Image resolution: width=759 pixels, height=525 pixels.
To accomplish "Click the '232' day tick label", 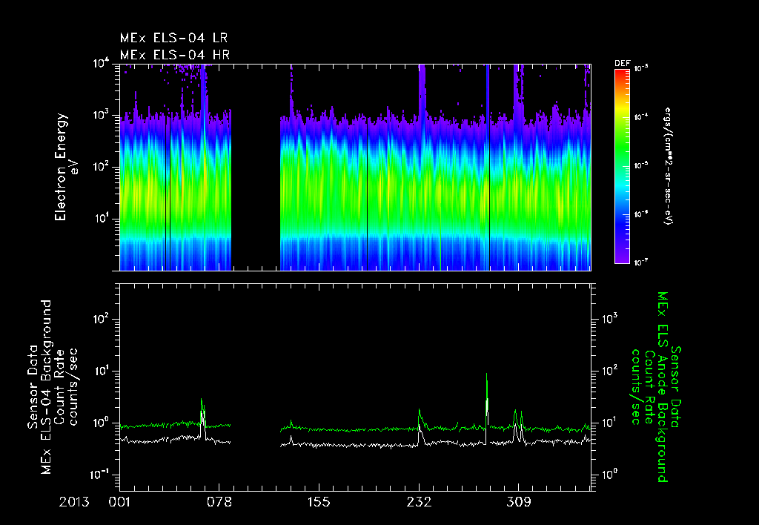I will [x=419, y=502].
